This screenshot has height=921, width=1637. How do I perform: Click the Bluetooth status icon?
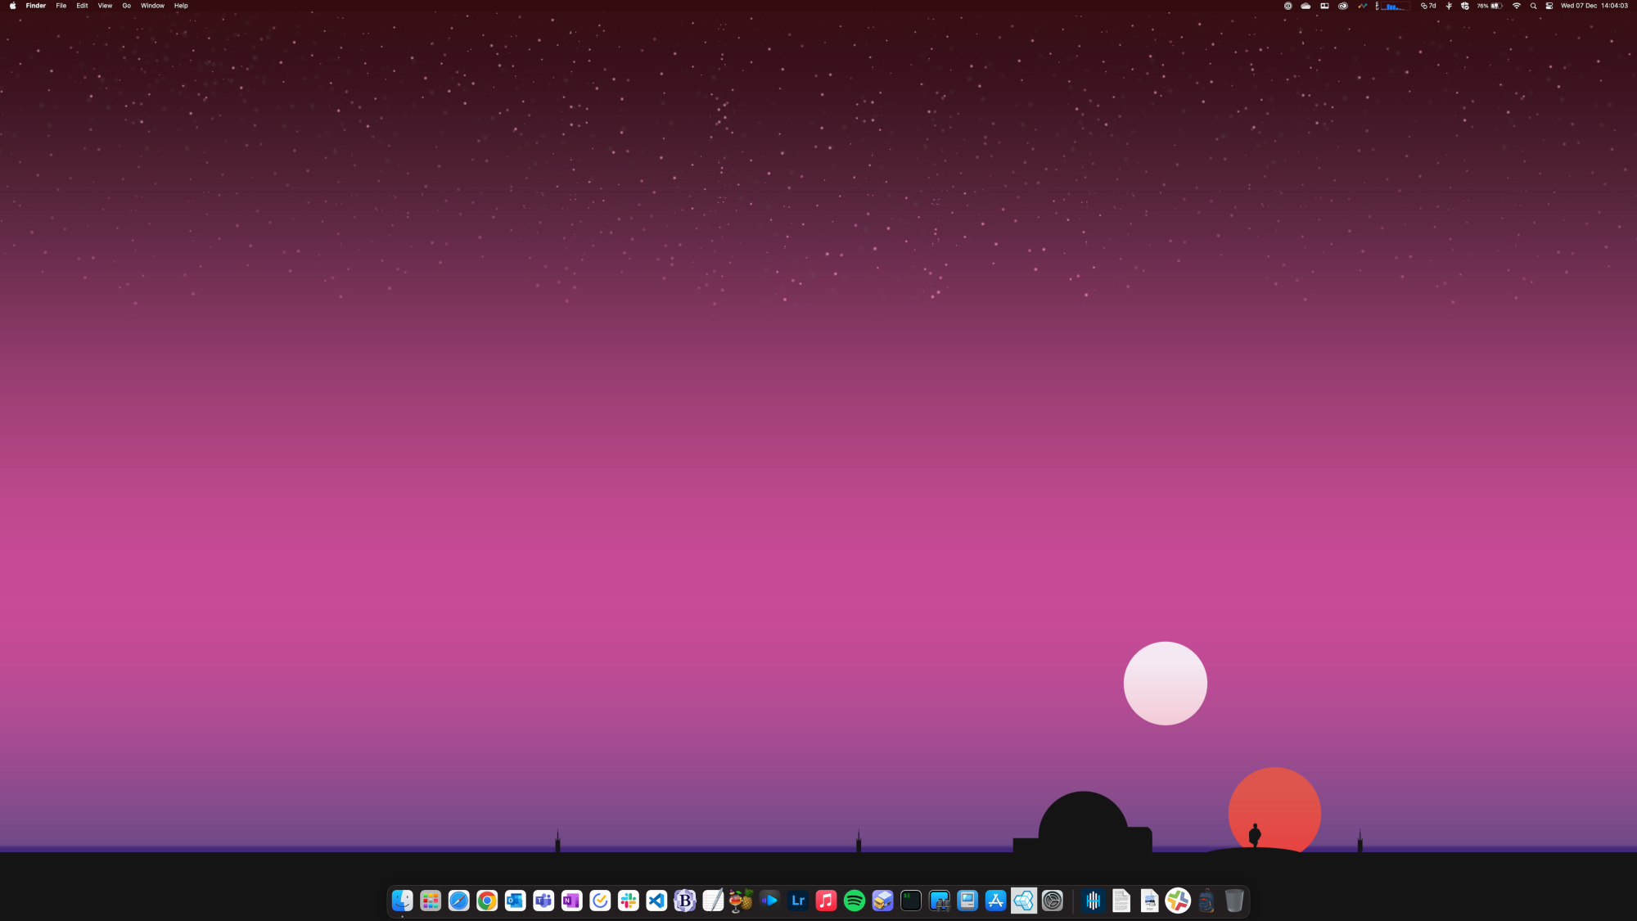(x=1449, y=6)
